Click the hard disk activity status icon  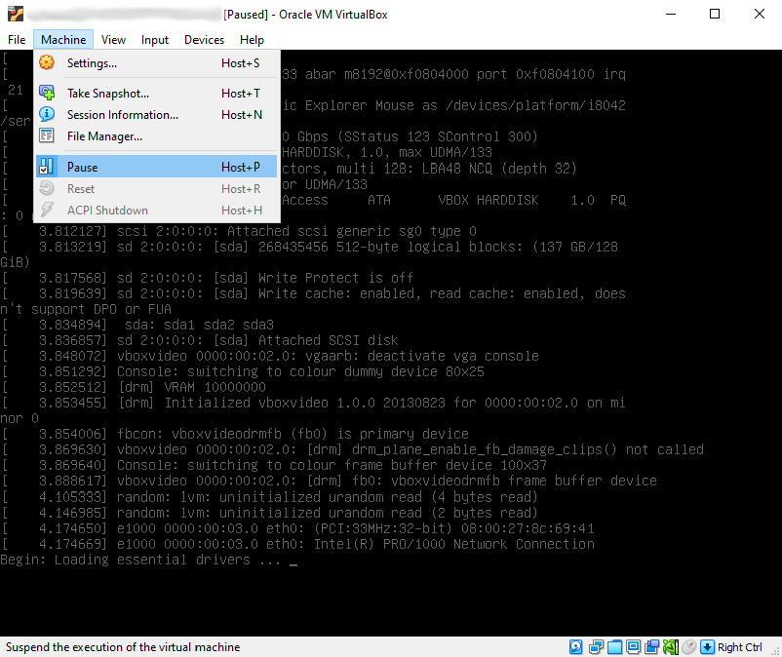576,647
